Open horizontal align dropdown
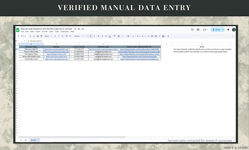The height and width of the screenshot is (150, 249). pos(129,36)
